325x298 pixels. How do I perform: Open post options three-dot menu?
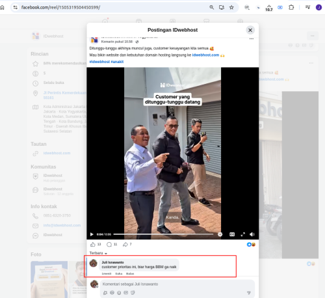[x=252, y=39]
